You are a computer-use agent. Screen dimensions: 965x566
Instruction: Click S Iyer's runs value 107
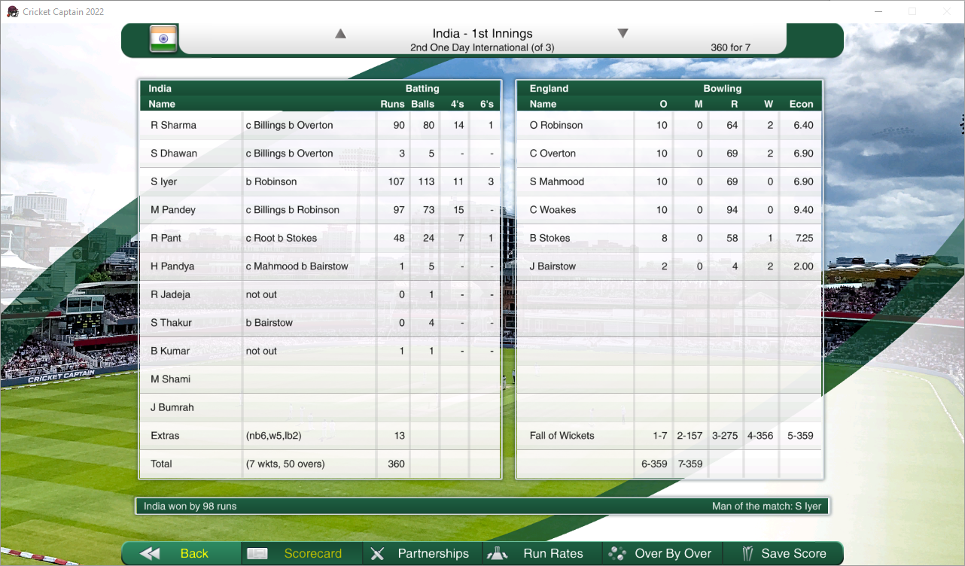(396, 181)
